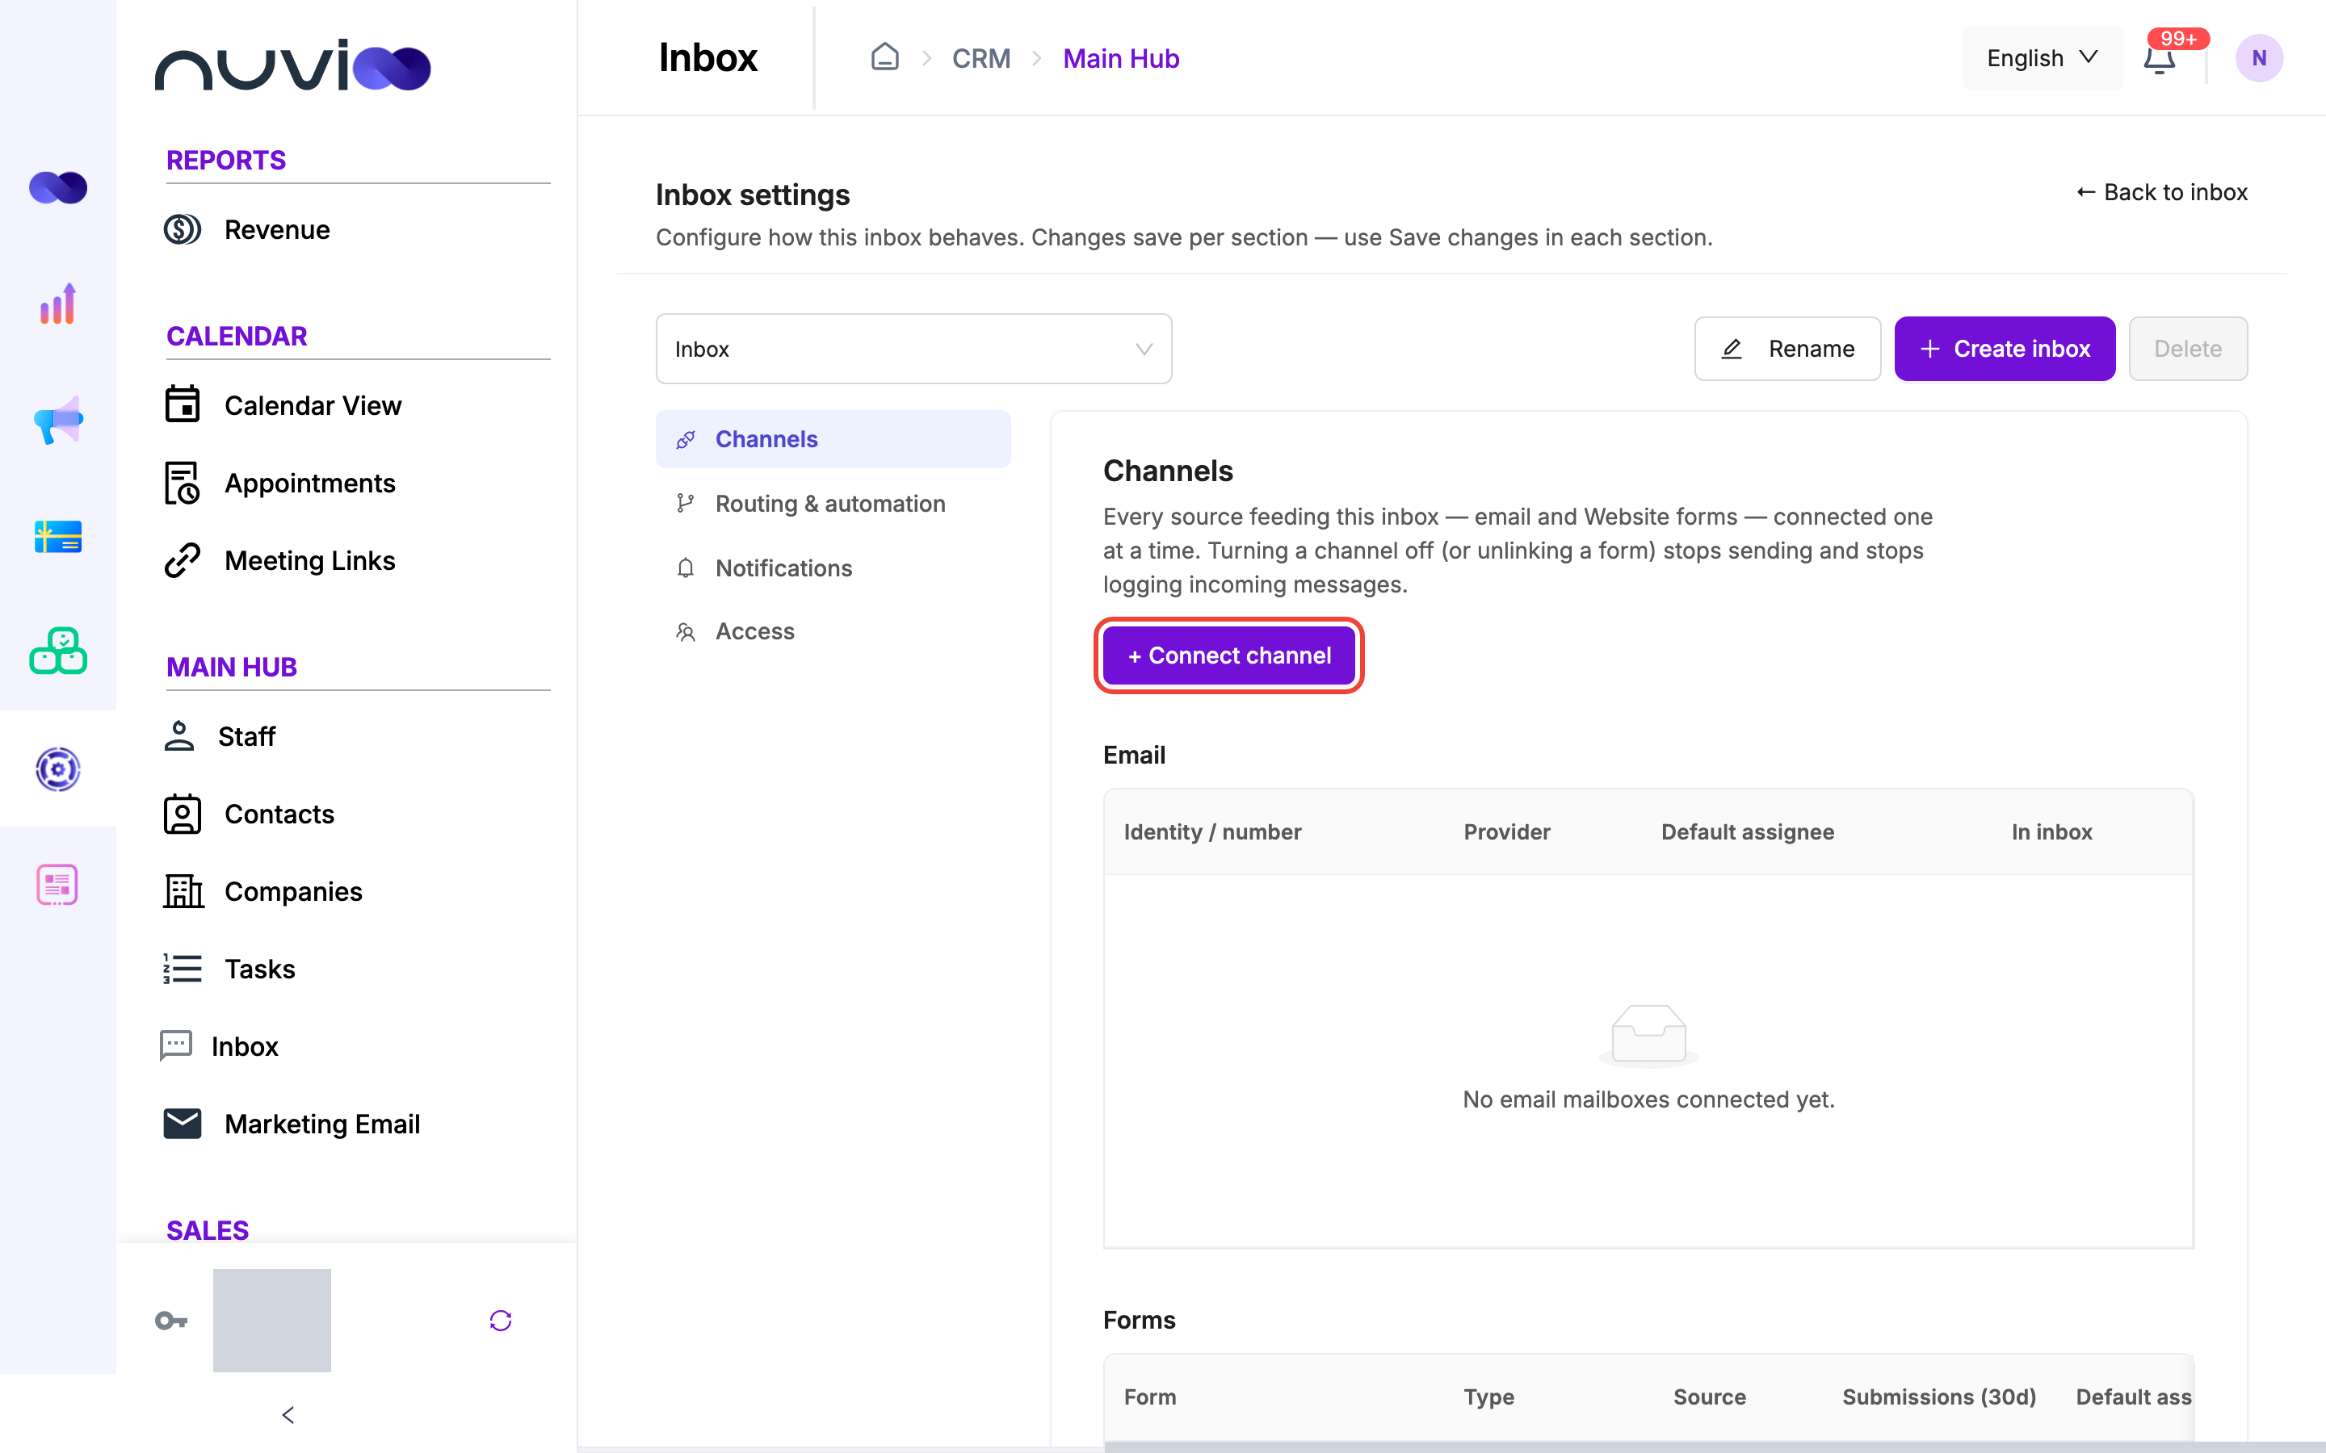Click the Nuvi logo
This screenshot has height=1453, width=2326.
(x=292, y=65)
